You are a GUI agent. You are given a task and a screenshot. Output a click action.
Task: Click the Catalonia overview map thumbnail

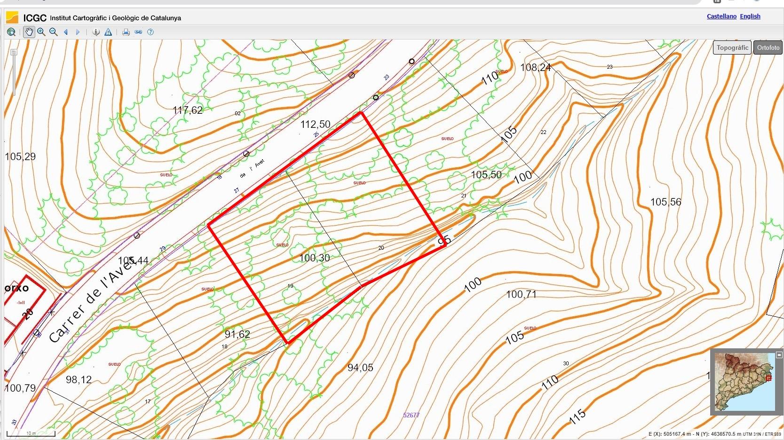744,381
